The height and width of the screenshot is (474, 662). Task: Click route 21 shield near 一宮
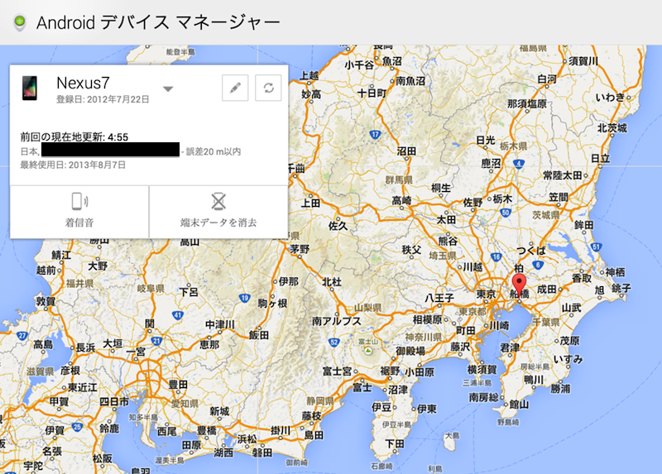pyautogui.click(x=156, y=341)
